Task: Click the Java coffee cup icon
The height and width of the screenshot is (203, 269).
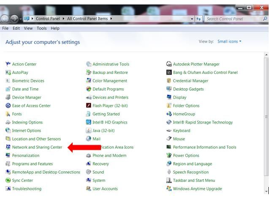Action: point(89,130)
